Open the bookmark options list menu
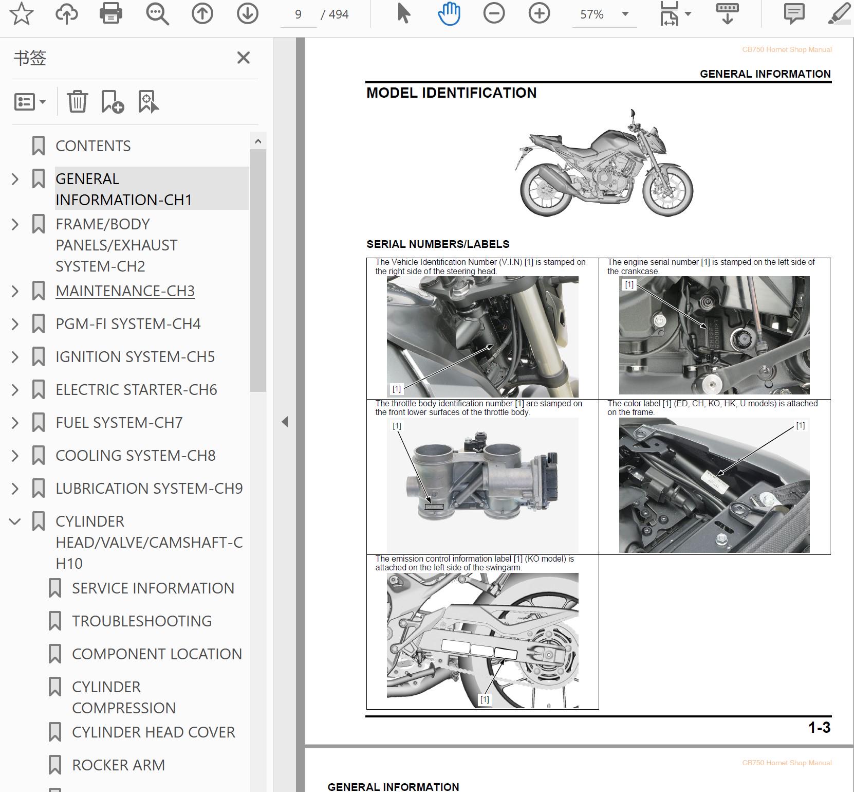 pyautogui.click(x=30, y=102)
